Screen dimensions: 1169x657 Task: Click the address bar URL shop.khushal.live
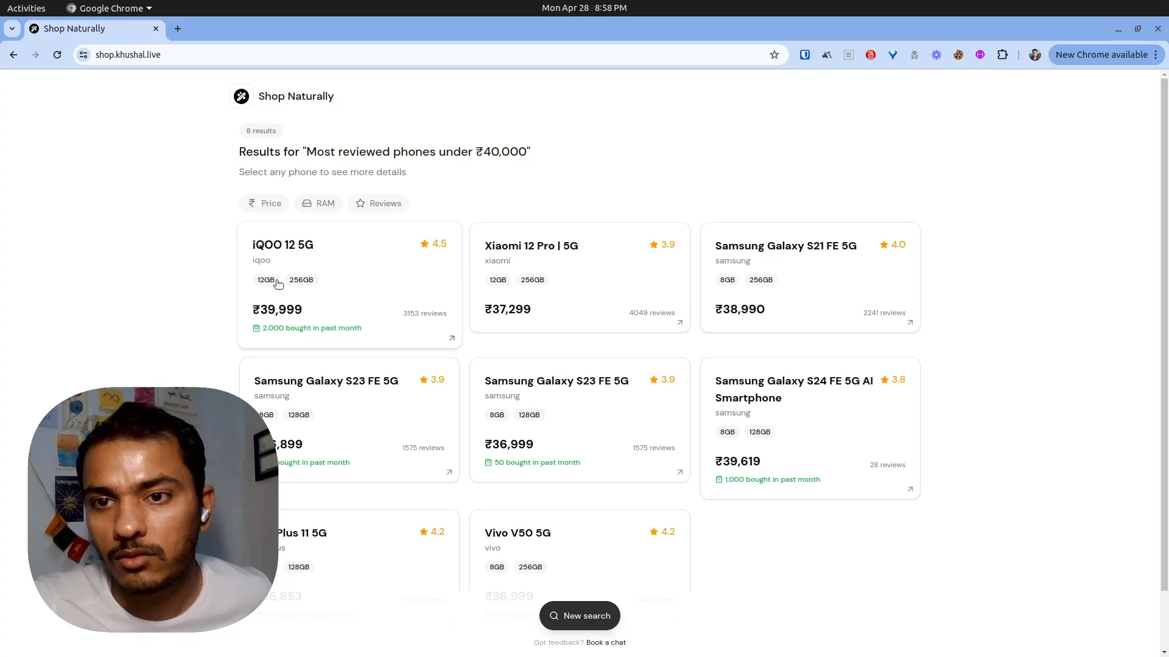click(x=128, y=55)
